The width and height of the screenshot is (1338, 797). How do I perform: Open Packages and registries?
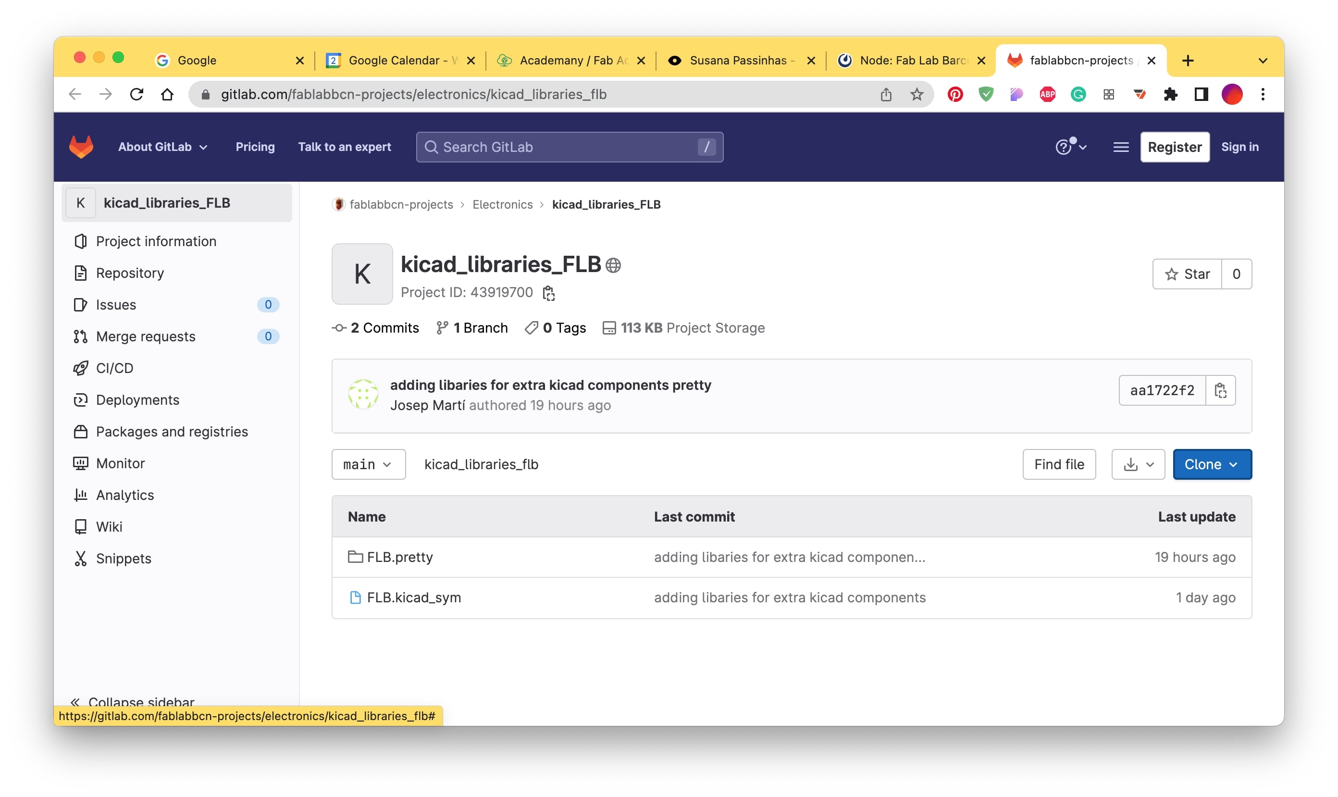(177, 432)
